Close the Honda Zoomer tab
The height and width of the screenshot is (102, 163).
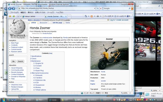(66, 16)
